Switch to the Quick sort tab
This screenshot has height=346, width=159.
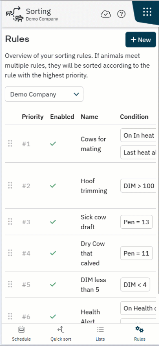coord(61,334)
